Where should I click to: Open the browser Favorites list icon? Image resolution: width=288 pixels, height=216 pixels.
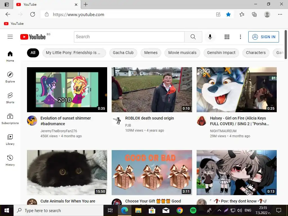tap(242, 14)
